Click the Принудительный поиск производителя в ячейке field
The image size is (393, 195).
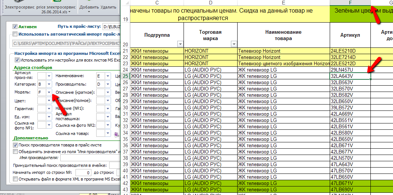coord(115,165)
